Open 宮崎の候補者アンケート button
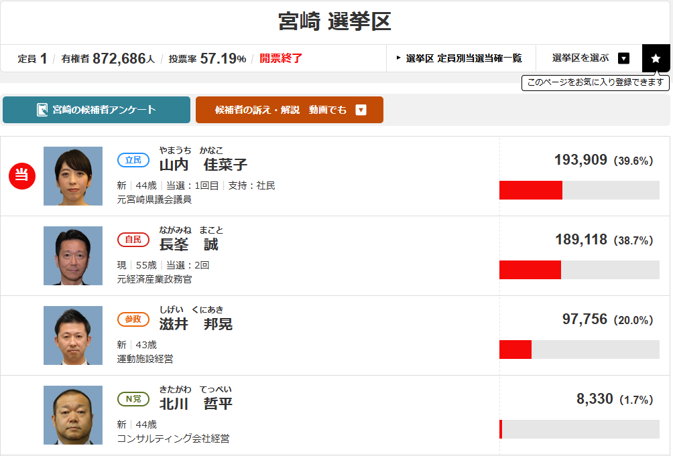 point(97,110)
